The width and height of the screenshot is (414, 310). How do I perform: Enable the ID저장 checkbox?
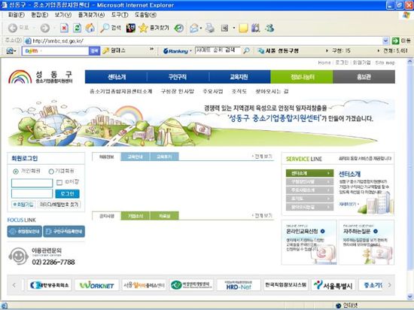pos(59,182)
